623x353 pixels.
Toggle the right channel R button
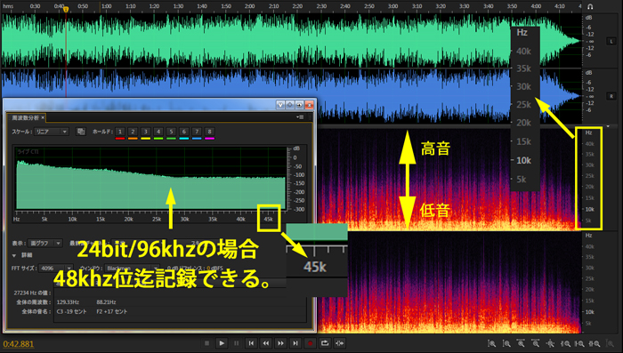[611, 96]
